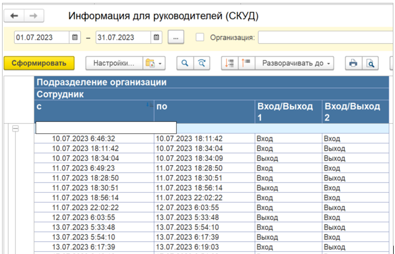This screenshot has width=395, height=254.
Task: Print the report with printer icon
Action: coord(353,63)
